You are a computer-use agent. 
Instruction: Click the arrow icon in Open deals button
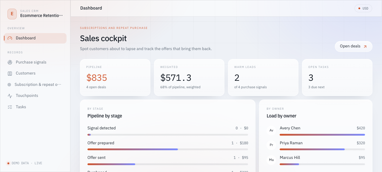tap(365, 47)
